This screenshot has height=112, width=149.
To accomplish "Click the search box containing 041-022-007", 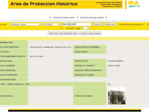I will [77, 24].
